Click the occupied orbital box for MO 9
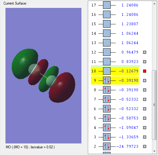Screen dimensions: 158x155 pyautogui.click(x=107, y=81)
